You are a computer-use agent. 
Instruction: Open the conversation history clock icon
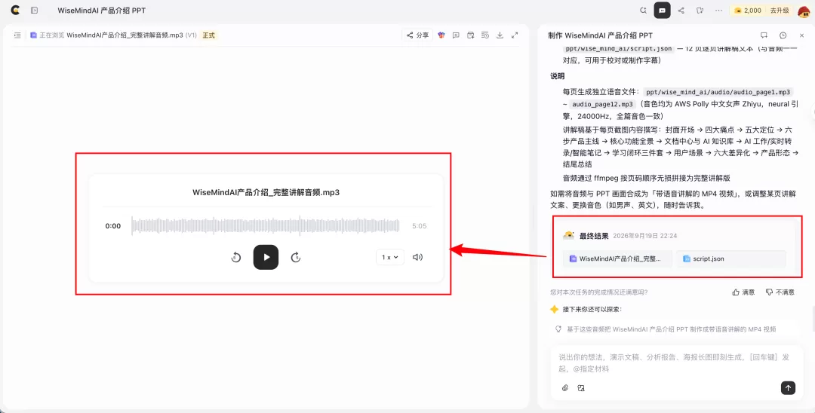point(783,35)
